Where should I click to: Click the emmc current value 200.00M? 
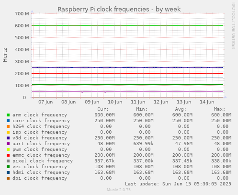coord(104,155)
